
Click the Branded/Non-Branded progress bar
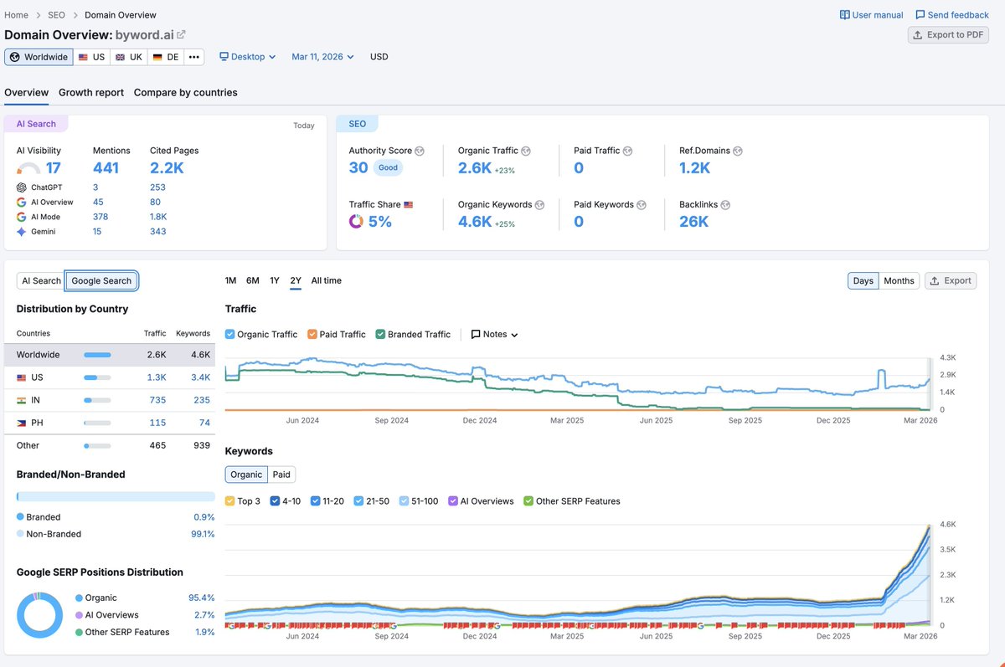click(116, 496)
